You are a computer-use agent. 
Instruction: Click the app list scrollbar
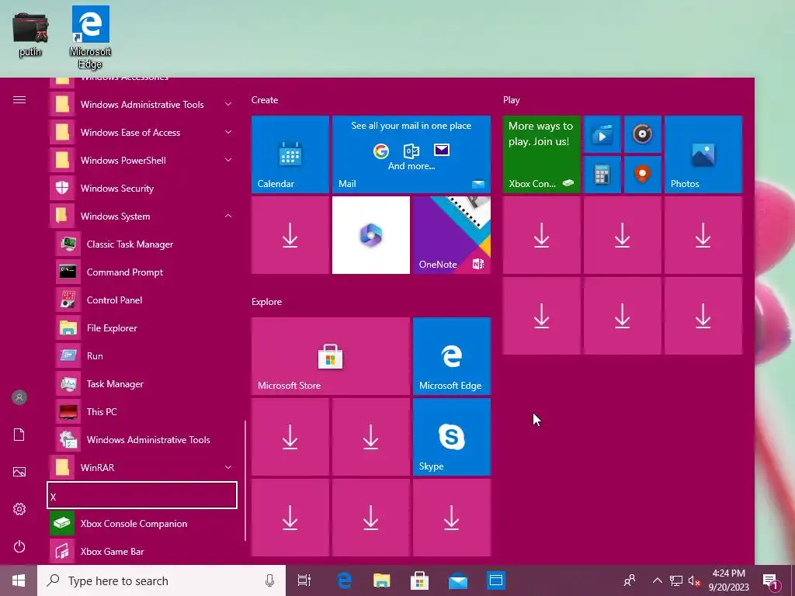245,480
